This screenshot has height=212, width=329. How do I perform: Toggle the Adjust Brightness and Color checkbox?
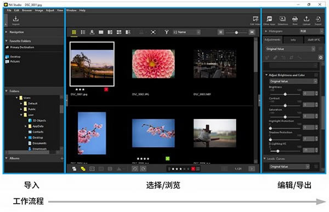tap(316, 75)
